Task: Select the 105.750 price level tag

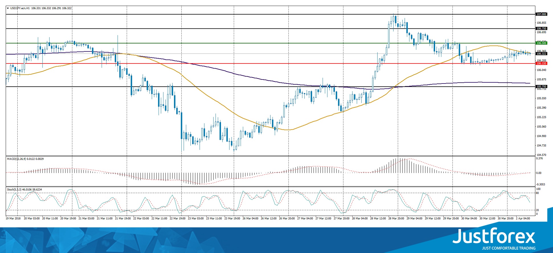Action: [541, 86]
